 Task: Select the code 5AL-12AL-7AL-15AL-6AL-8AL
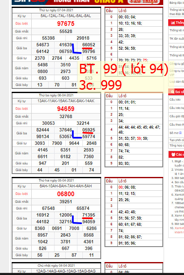(x=66, y=16)
